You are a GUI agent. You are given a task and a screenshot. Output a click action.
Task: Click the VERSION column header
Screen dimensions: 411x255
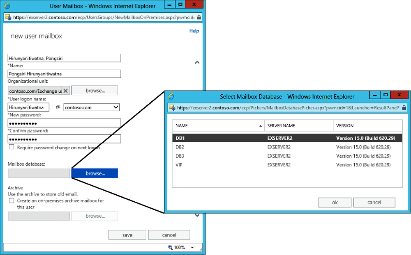pyautogui.click(x=368, y=125)
